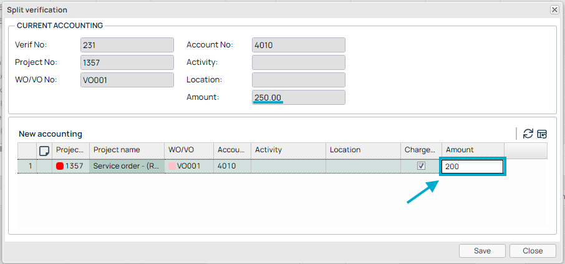Click the Projec... number column header
Viewport: 565px width, 264px height.
(70, 150)
